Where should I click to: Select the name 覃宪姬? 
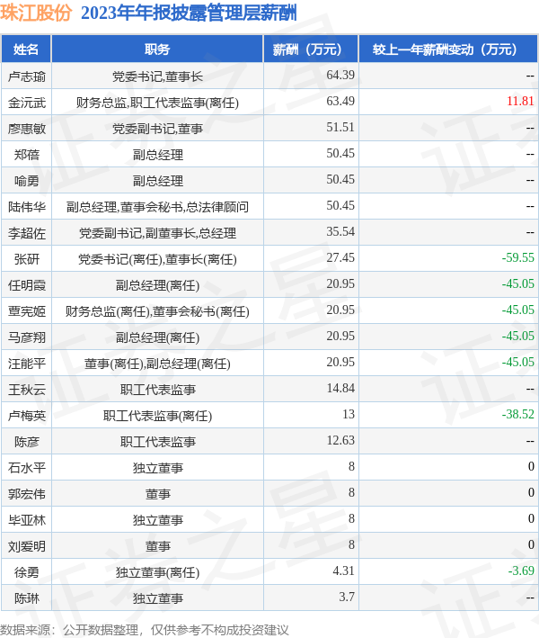tap(27, 311)
